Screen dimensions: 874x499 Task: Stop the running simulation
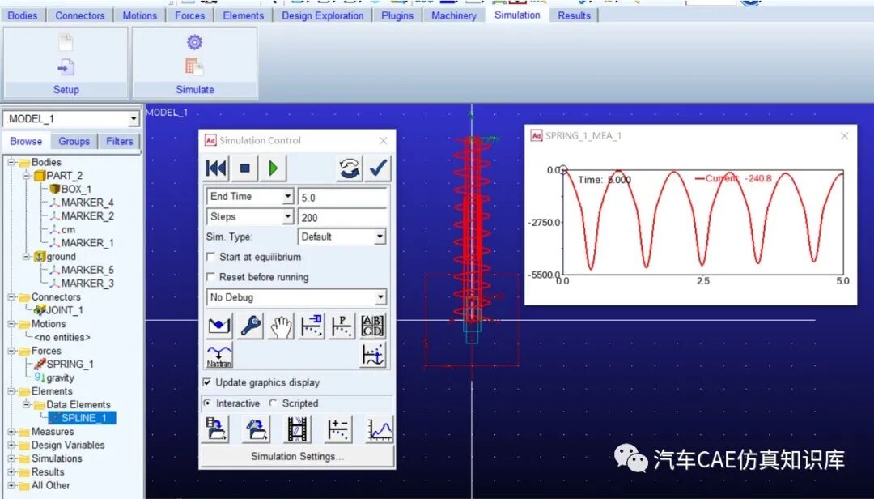(244, 168)
